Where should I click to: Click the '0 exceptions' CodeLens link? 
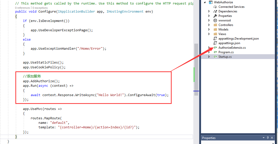pyautogui.click(x=40, y=8)
